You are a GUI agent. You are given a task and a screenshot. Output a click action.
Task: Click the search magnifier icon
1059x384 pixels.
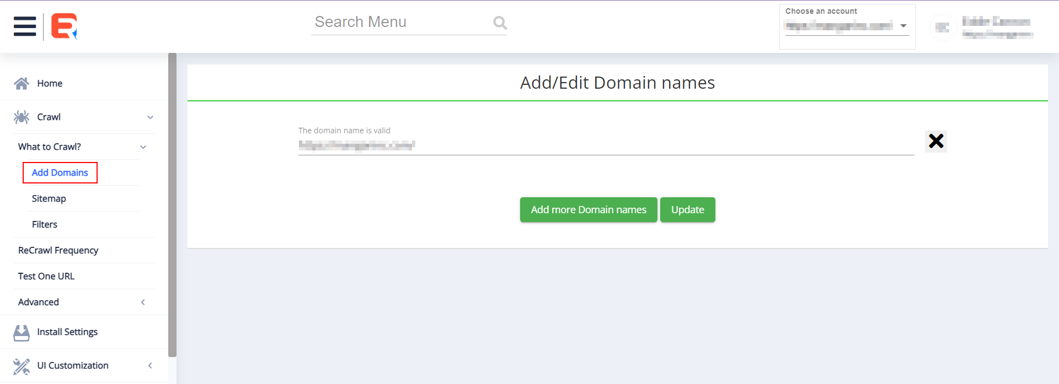click(500, 23)
